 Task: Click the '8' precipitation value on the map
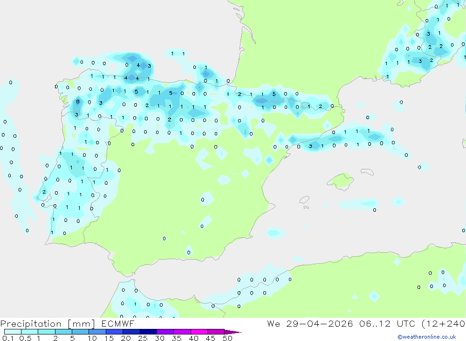click(x=78, y=101)
